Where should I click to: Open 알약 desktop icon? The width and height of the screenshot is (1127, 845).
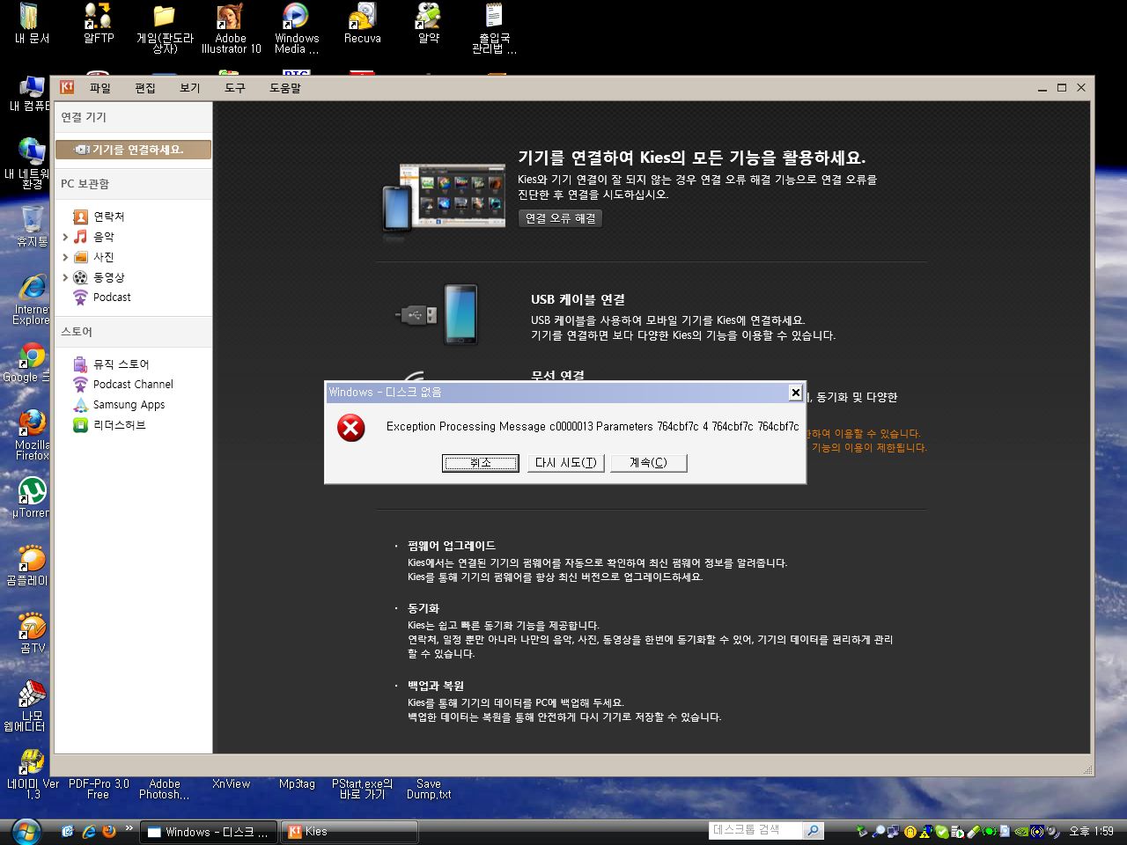pyautogui.click(x=429, y=24)
